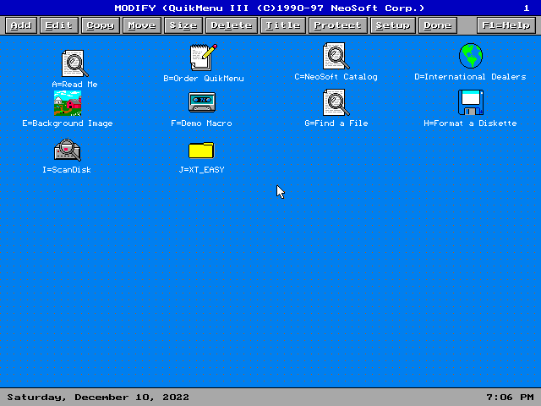Viewport: 541px width, 406px height.
Task: Click the C=NeoSoft Catalog label
Action: coord(336,77)
